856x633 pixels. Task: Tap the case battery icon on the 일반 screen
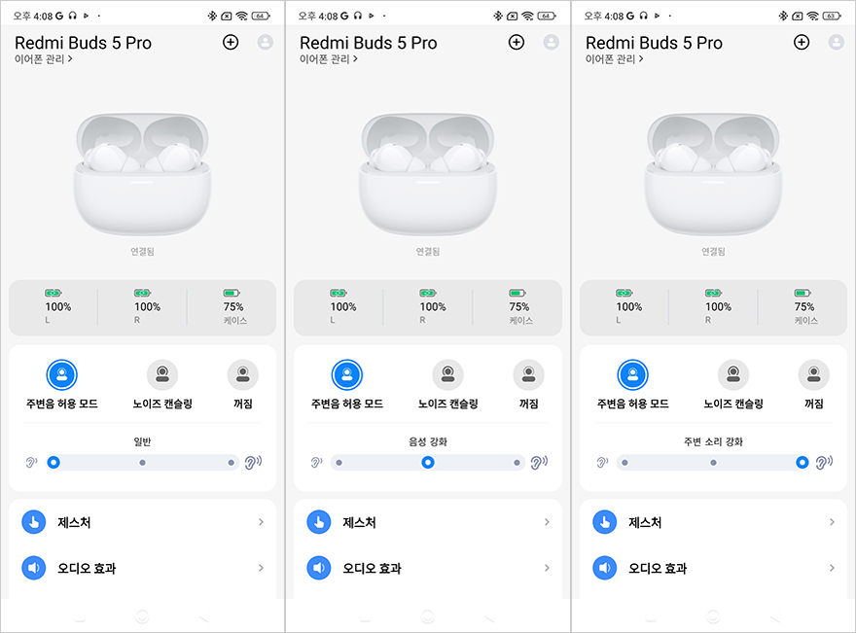coord(232,293)
